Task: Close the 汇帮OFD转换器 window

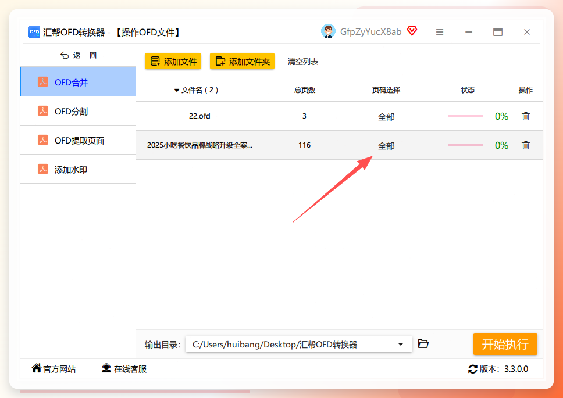Action: coord(527,32)
